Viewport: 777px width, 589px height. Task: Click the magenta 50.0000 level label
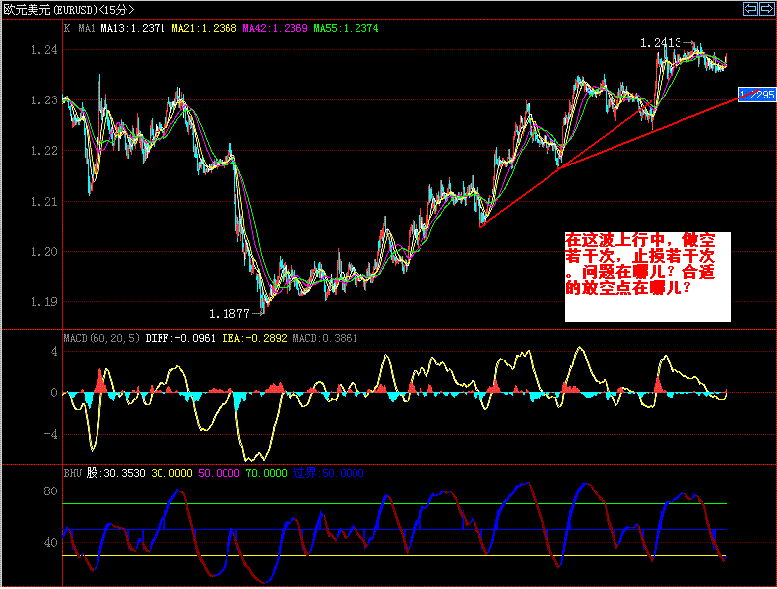click(219, 473)
